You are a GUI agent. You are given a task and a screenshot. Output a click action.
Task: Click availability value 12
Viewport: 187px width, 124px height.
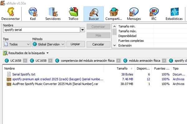(148, 79)
